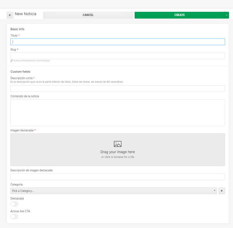Click inside the Contenido de la noticia textarea
The height and width of the screenshot is (228, 233).
pos(117,112)
